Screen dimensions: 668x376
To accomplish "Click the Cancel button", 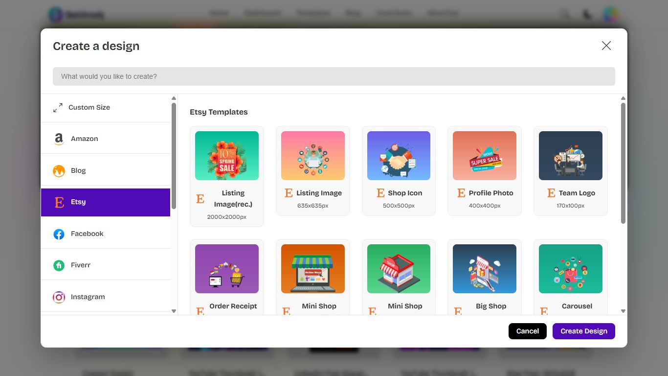I will coord(528,331).
